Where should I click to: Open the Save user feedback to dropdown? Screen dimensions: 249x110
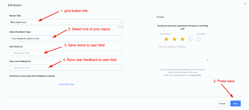click(x=66, y=68)
